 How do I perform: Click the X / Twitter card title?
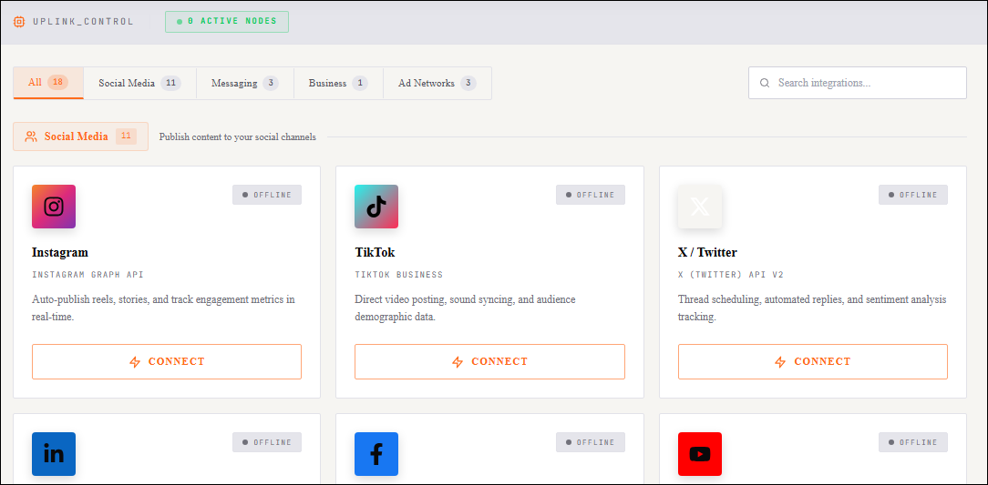click(707, 253)
